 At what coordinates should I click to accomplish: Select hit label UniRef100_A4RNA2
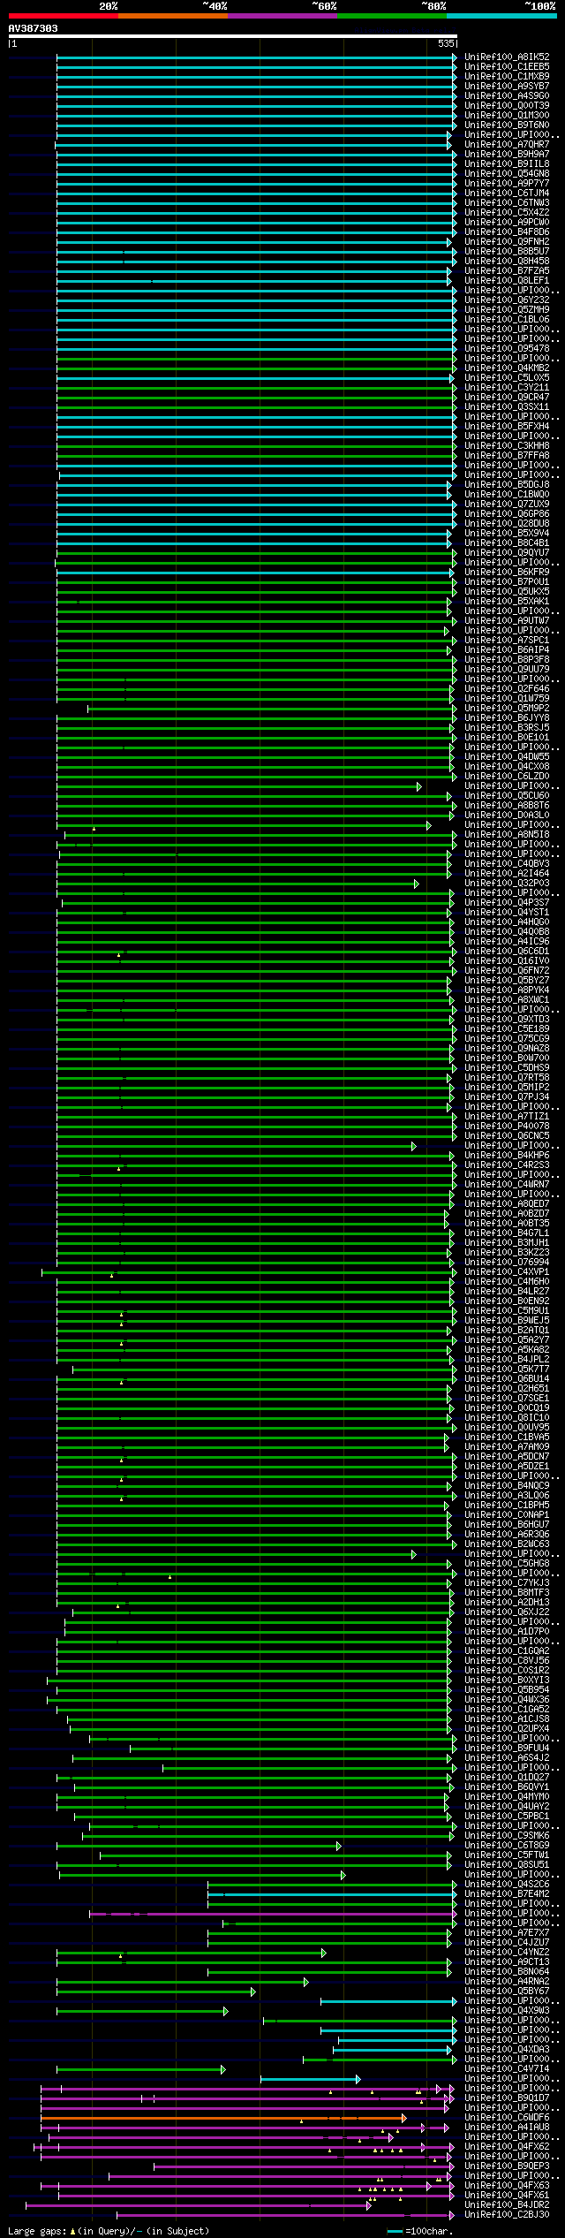pos(507,1982)
